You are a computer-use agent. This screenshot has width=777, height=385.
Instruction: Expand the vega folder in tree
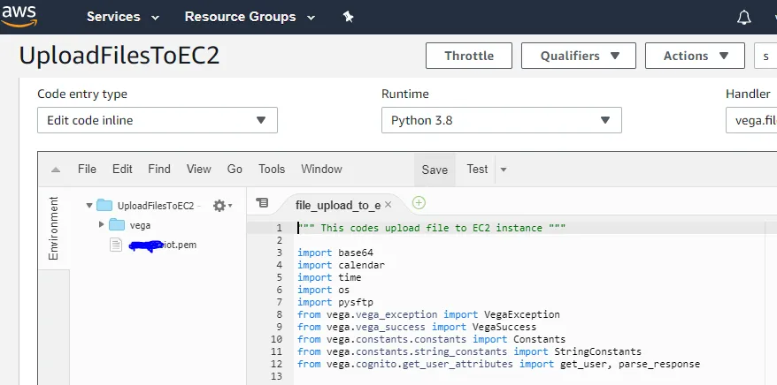102,225
